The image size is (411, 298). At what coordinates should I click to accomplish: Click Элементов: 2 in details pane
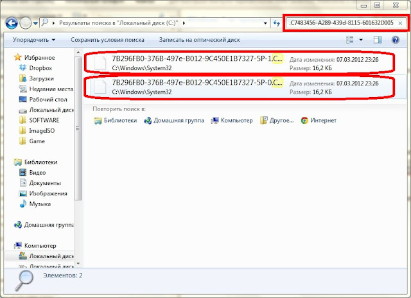[63, 276]
